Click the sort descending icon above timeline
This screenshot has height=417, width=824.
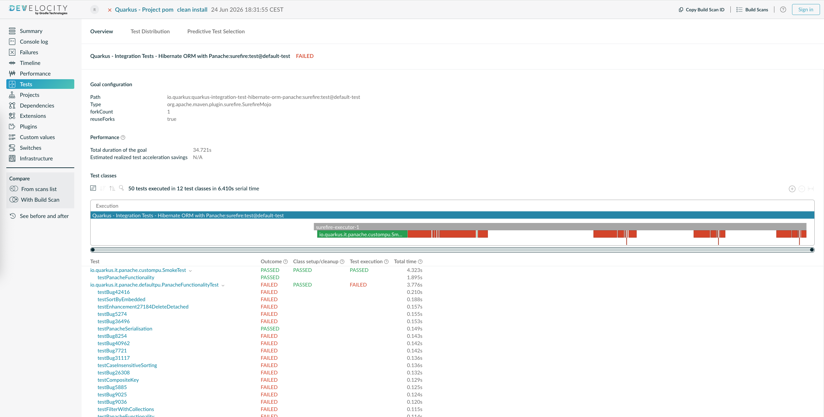tap(103, 188)
